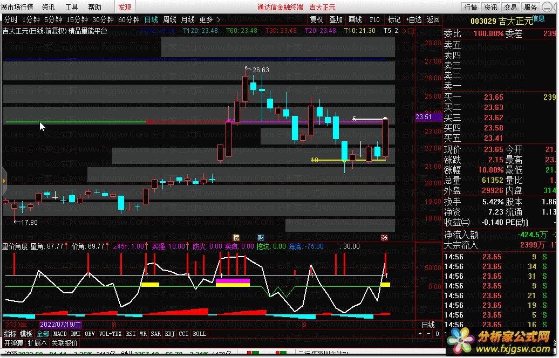Click the diamond icon beside T5 indicator
This screenshot has height=358, width=559.
(404, 31)
